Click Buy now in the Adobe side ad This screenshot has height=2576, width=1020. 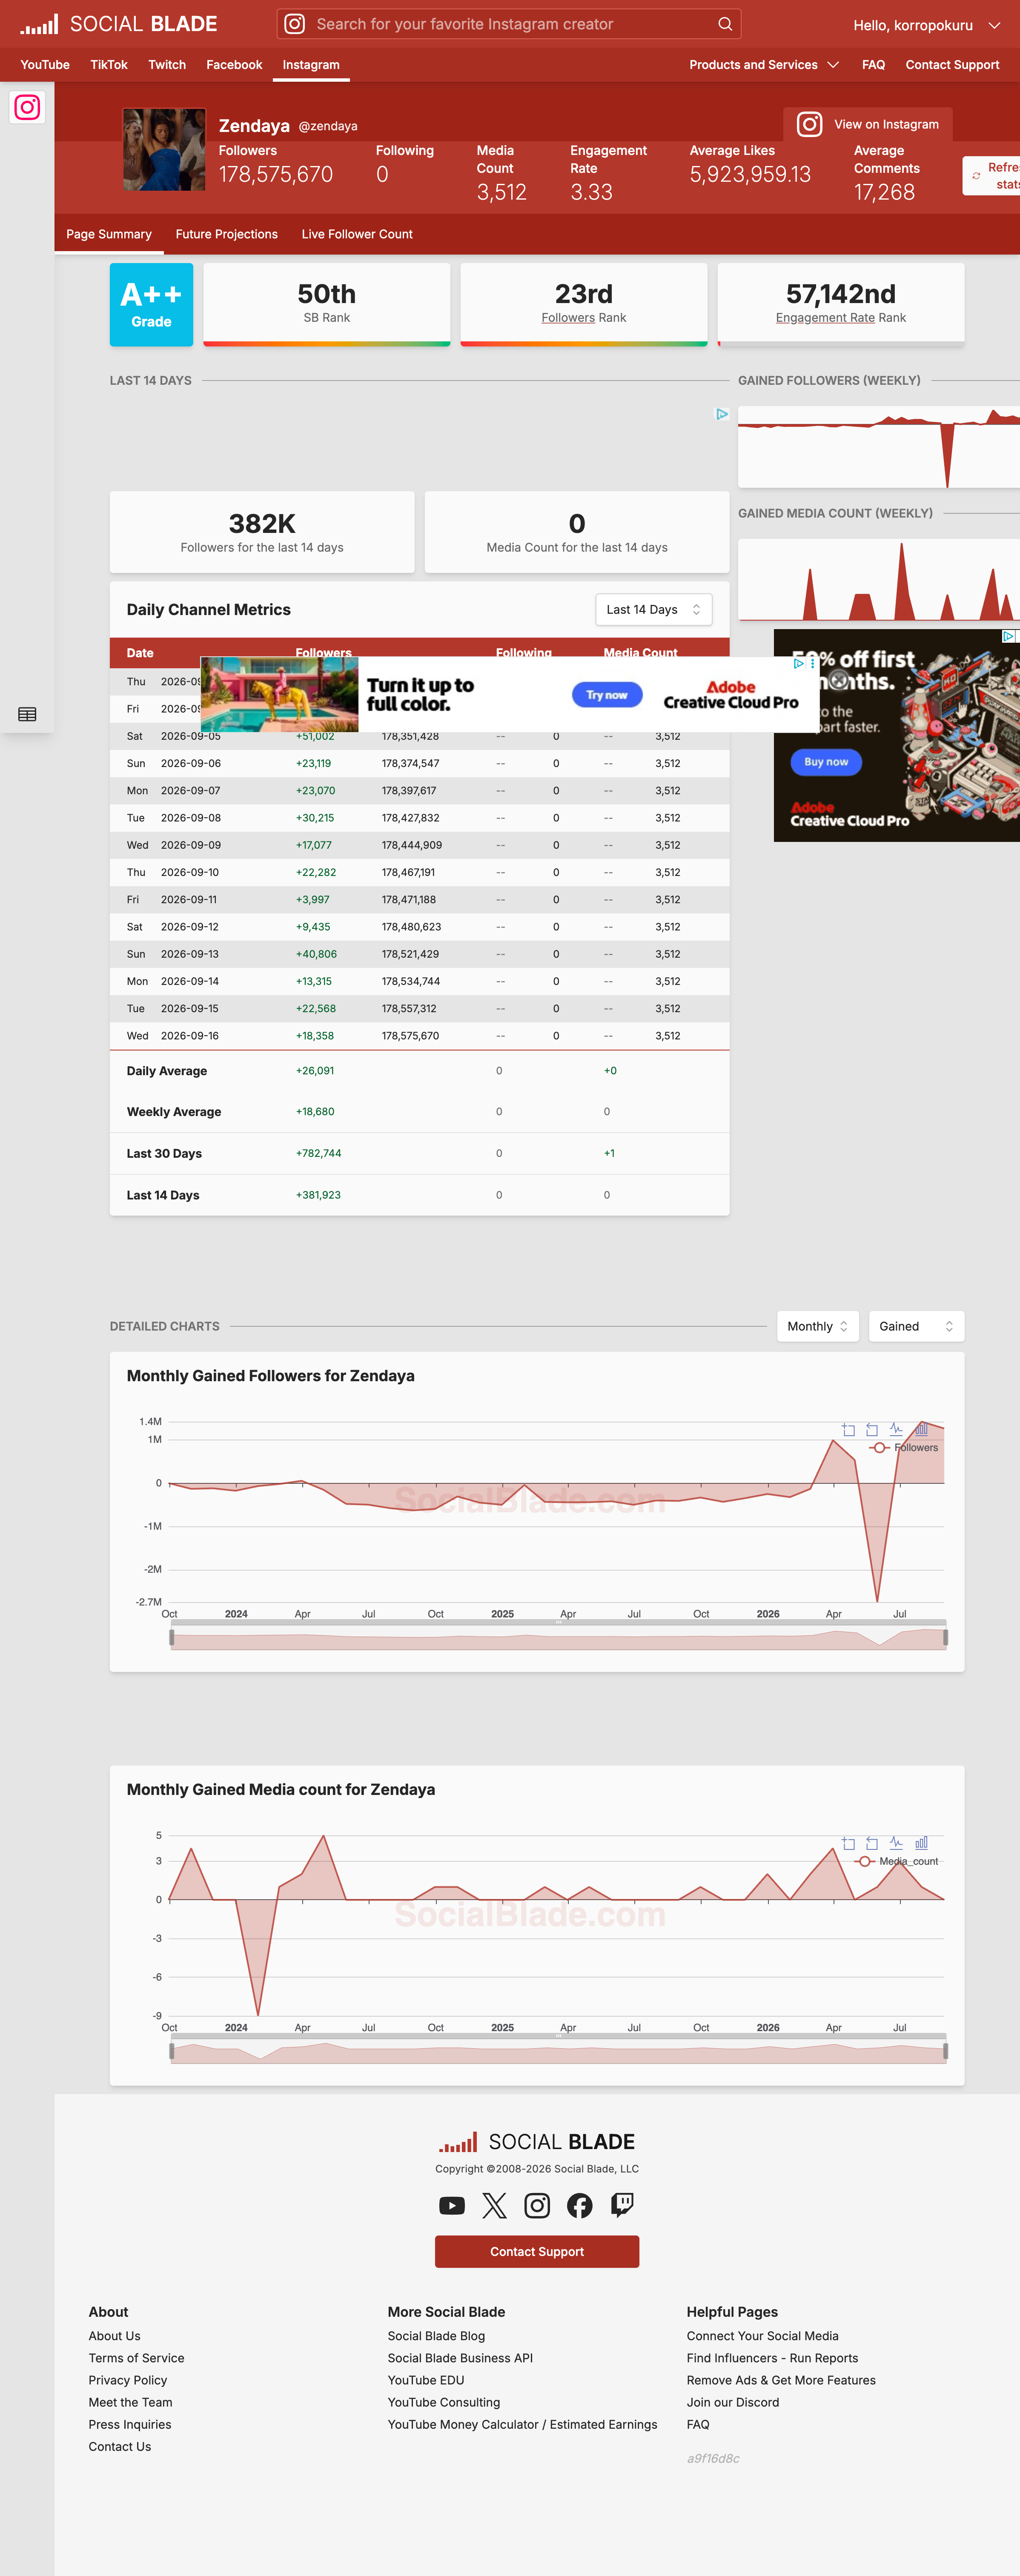[826, 762]
